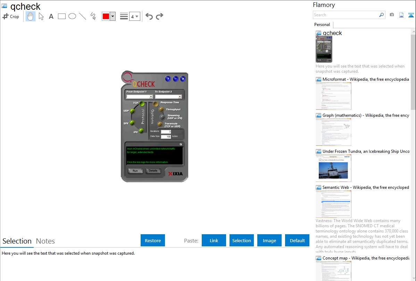Image resolution: width=416 pixels, height=281 pixels.
Task: Open the Microformat Wikipedia thumbnail
Action: point(333,96)
